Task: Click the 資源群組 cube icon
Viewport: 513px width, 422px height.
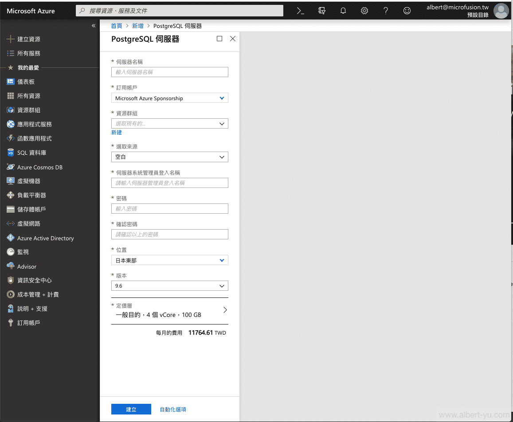Action: click(11, 110)
